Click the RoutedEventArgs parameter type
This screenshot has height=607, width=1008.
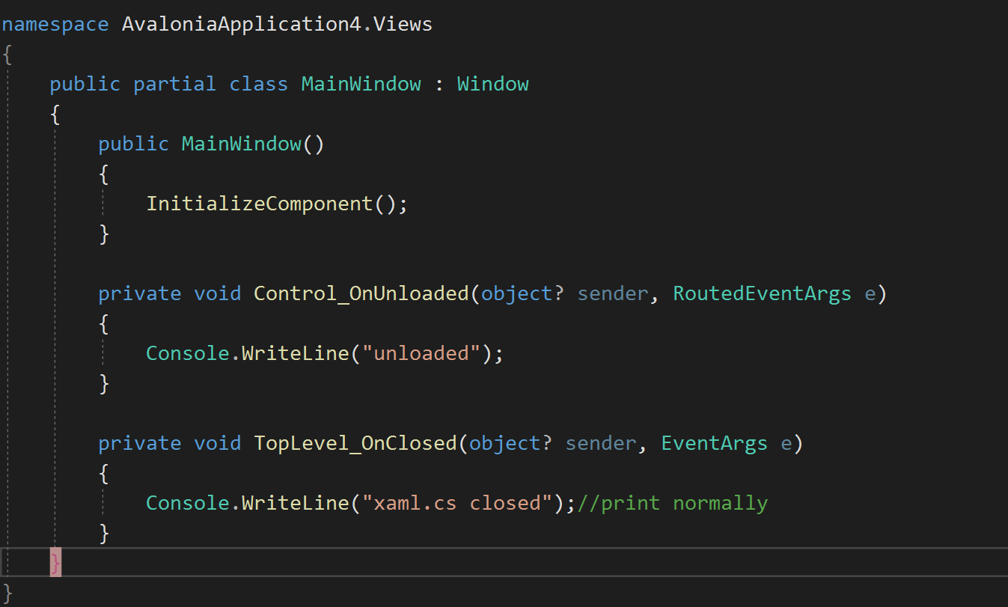[x=761, y=293]
